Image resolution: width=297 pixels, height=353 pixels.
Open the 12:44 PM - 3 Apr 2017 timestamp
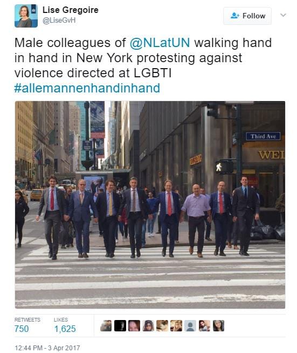coord(47,348)
